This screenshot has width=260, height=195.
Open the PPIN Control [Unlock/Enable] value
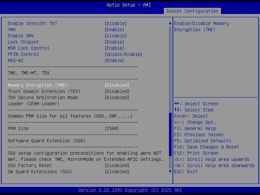pyautogui.click(x=123, y=54)
